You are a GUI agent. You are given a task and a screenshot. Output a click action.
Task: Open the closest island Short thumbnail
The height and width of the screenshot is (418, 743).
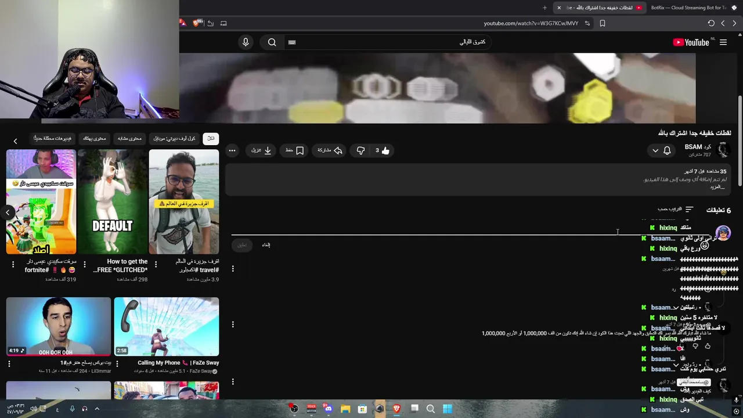184,202
